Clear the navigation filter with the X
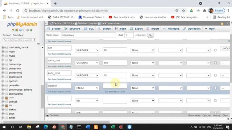 (x=34, y=40)
